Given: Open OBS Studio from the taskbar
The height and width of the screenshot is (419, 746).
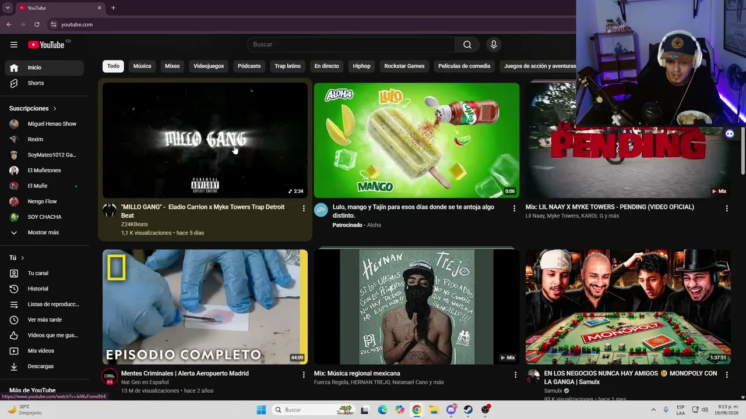Looking at the screenshot, I should (485, 410).
